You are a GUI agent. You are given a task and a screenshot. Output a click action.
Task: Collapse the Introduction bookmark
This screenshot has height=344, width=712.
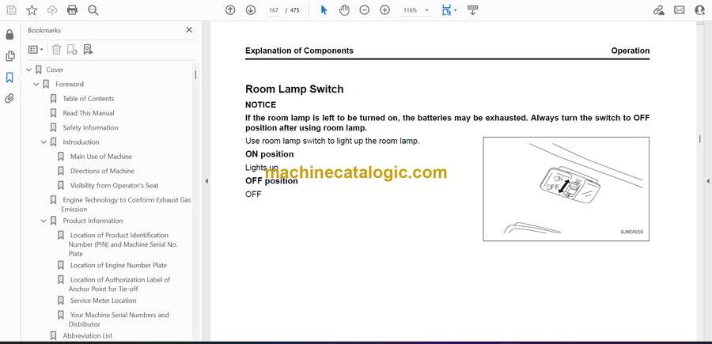pyautogui.click(x=44, y=142)
